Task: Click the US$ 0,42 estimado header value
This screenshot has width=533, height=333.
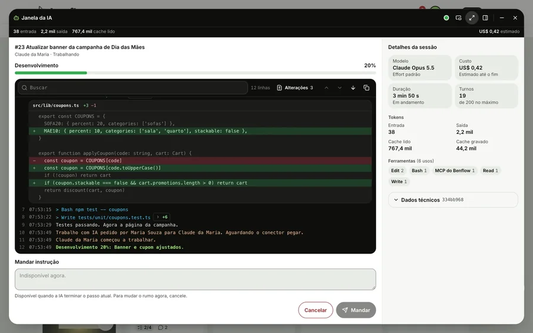Action: (x=499, y=31)
